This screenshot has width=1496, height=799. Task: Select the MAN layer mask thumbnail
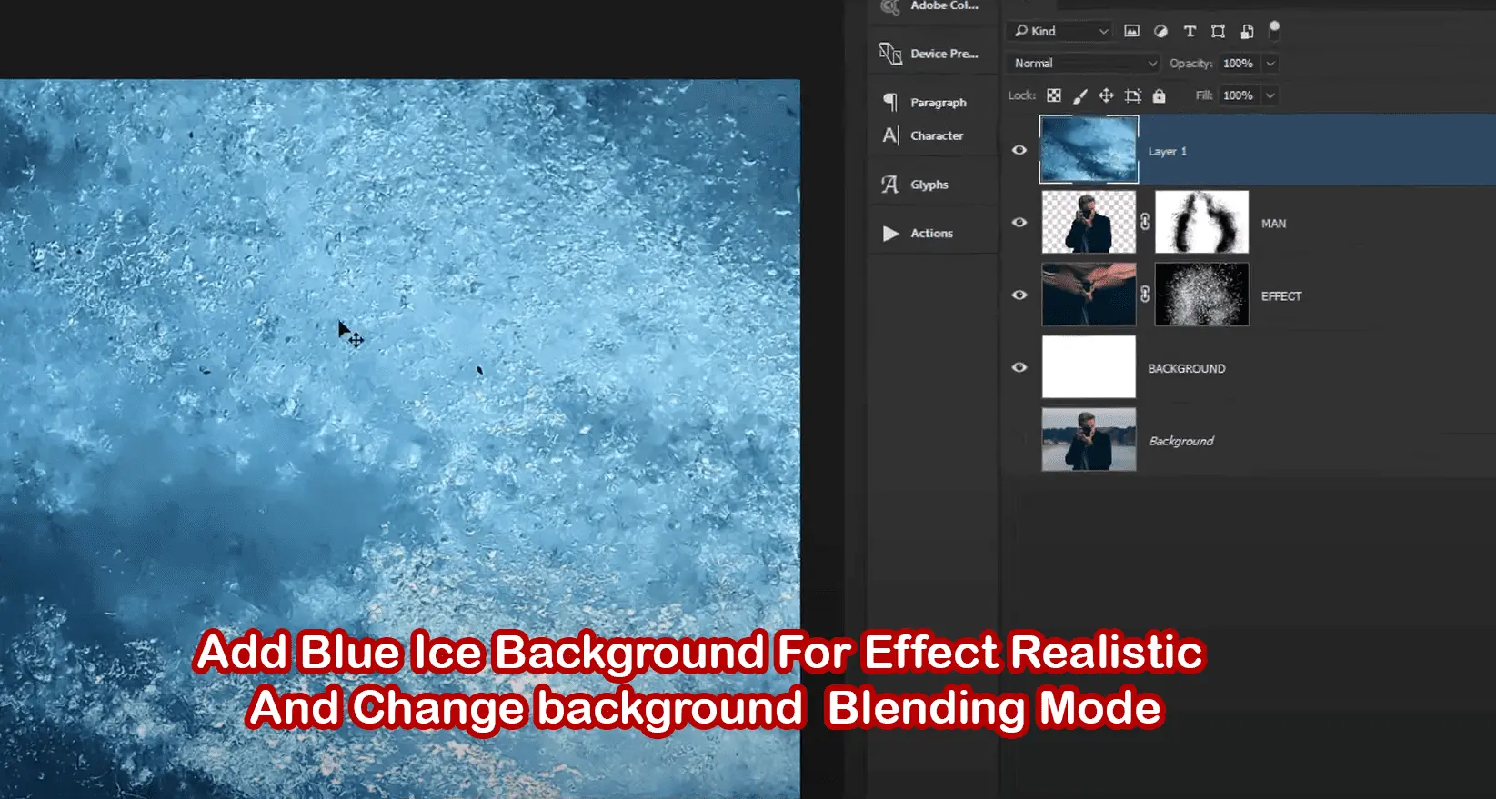pyautogui.click(x=1201, y=222)
